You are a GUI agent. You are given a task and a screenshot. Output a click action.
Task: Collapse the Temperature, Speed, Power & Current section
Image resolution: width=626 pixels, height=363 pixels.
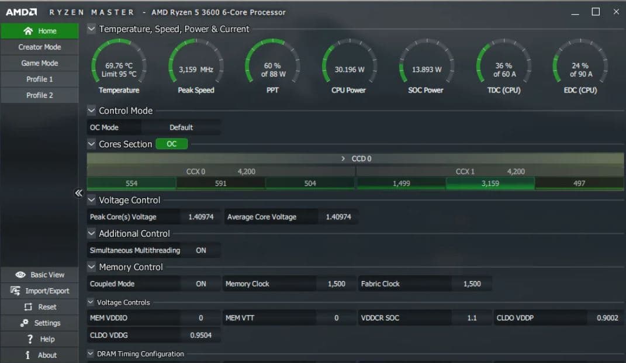[91, 29]
